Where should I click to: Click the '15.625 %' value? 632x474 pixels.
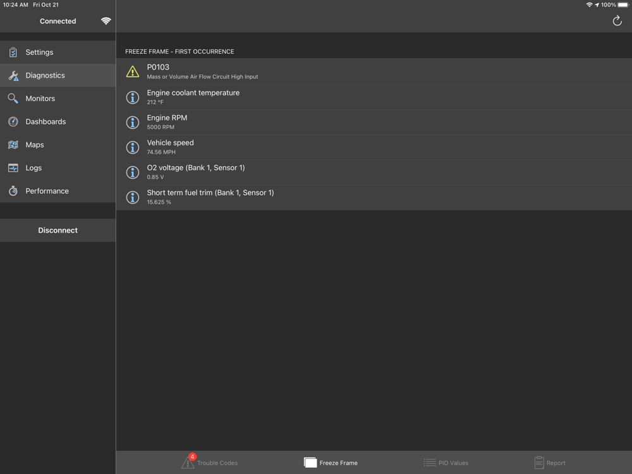click(159, 202)
